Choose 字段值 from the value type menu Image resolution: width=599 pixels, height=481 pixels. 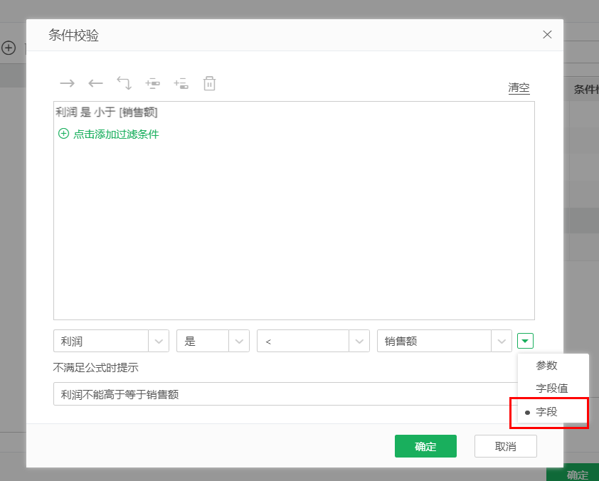pos(551,388)
